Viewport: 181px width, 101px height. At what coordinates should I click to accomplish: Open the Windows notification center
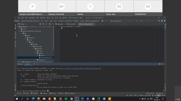pos(163,99)
